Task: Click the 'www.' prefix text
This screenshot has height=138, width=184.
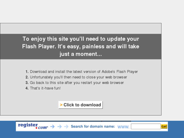Action: click(123, 127)
